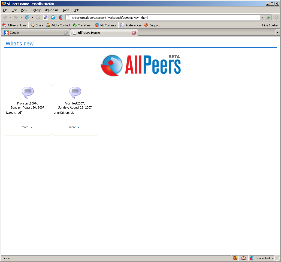Screen dimensions: 281x262
Task: Click the AllPeers status bar icon
Action: point(252,258)
